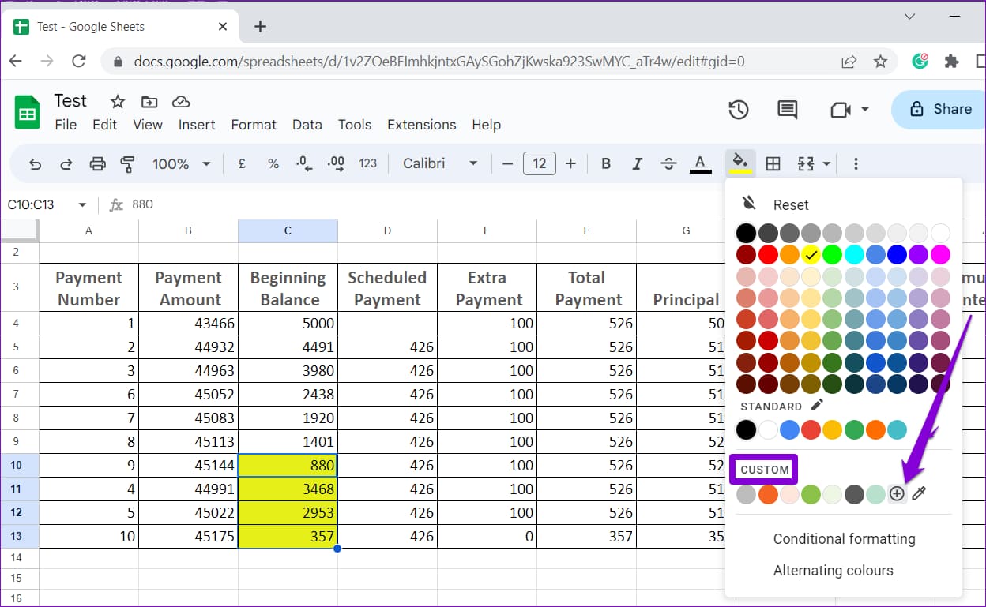Viewport: 986px width, 607px height.
Task: Open the borders tool in toolbar
Action: tap(773, 163)
